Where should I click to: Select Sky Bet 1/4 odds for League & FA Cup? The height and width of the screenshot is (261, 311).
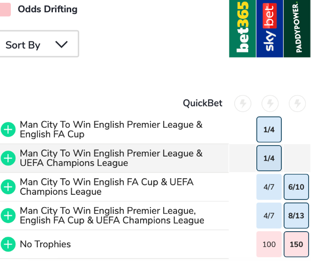(x=269, y=130)
